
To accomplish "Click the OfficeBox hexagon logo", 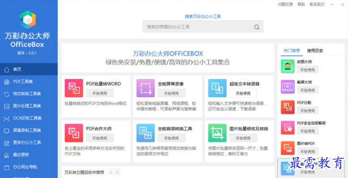I will tap(27, 20).
